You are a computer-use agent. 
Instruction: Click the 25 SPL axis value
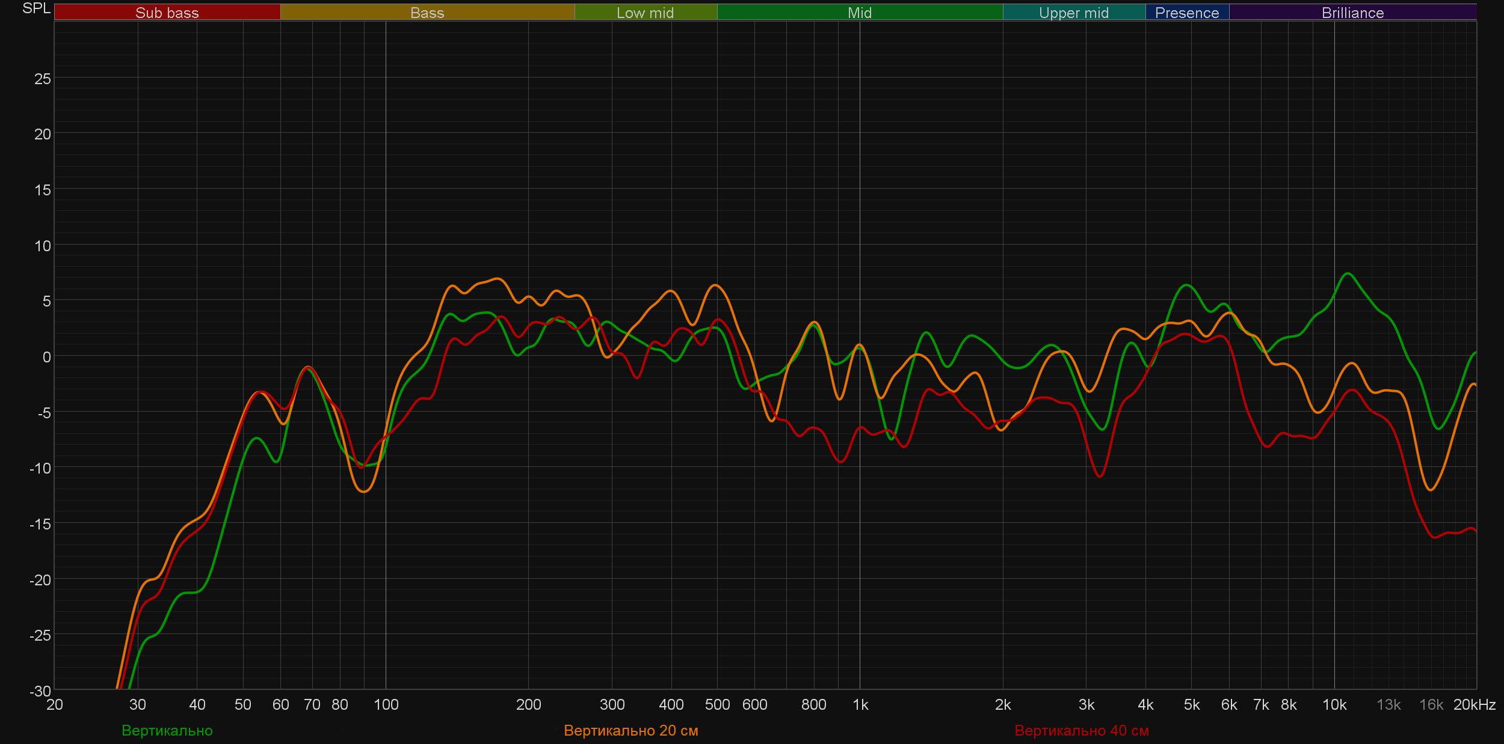point(42,79)
